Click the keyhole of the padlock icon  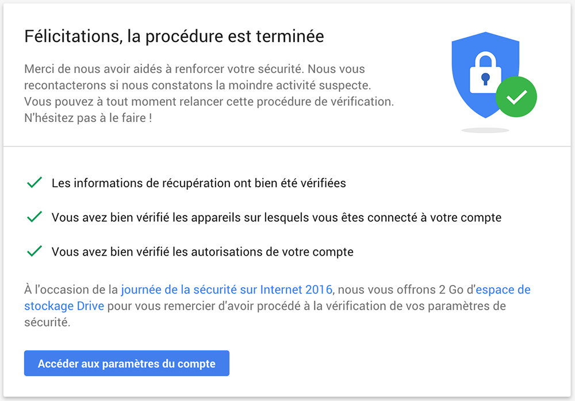[486, 78]
